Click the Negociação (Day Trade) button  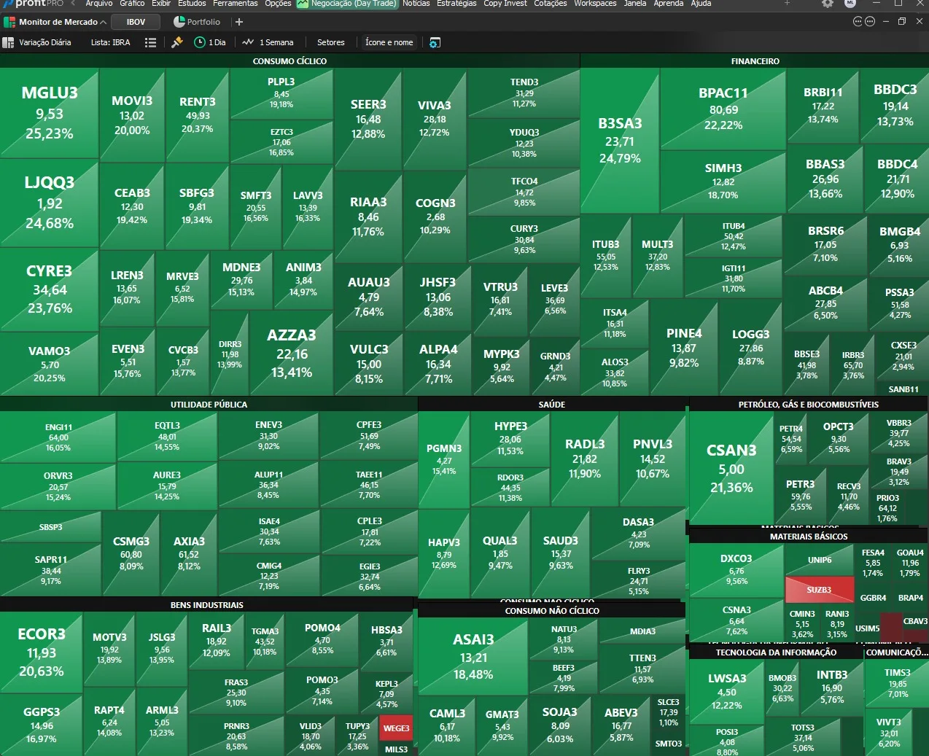[346, 4]
